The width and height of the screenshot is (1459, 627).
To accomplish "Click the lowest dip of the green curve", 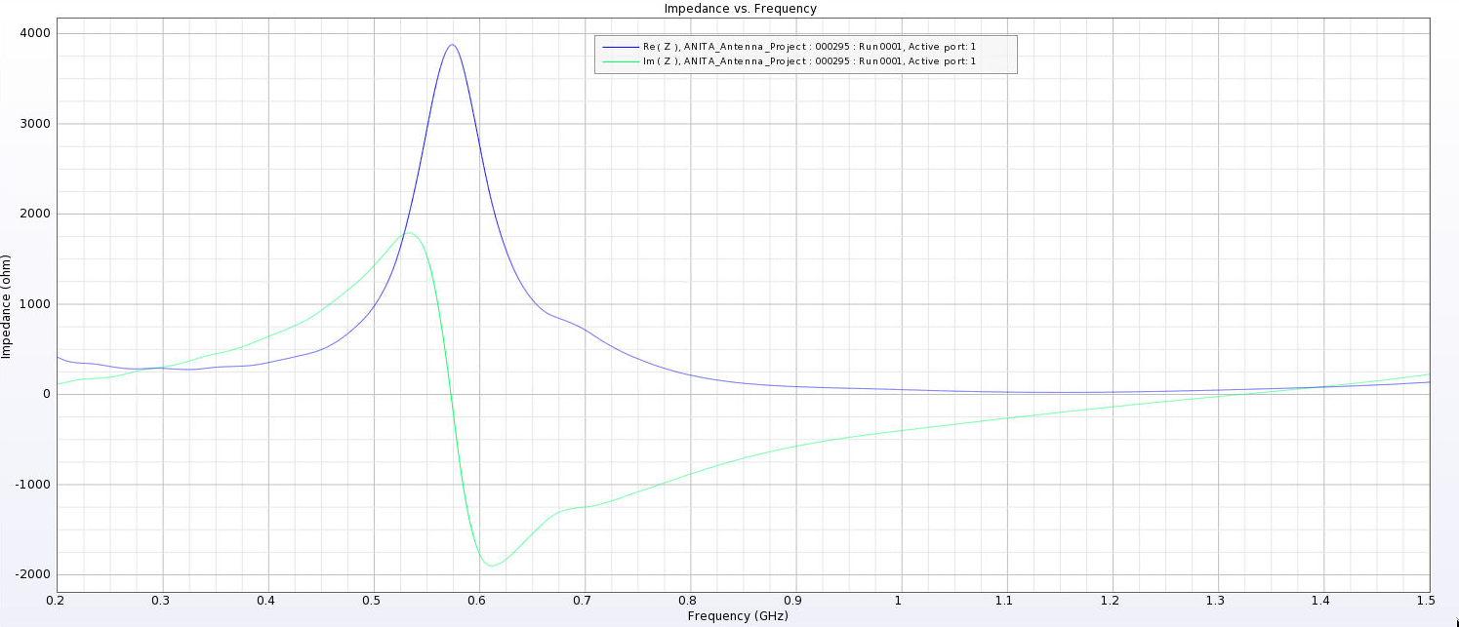I will tap(491, 566).
